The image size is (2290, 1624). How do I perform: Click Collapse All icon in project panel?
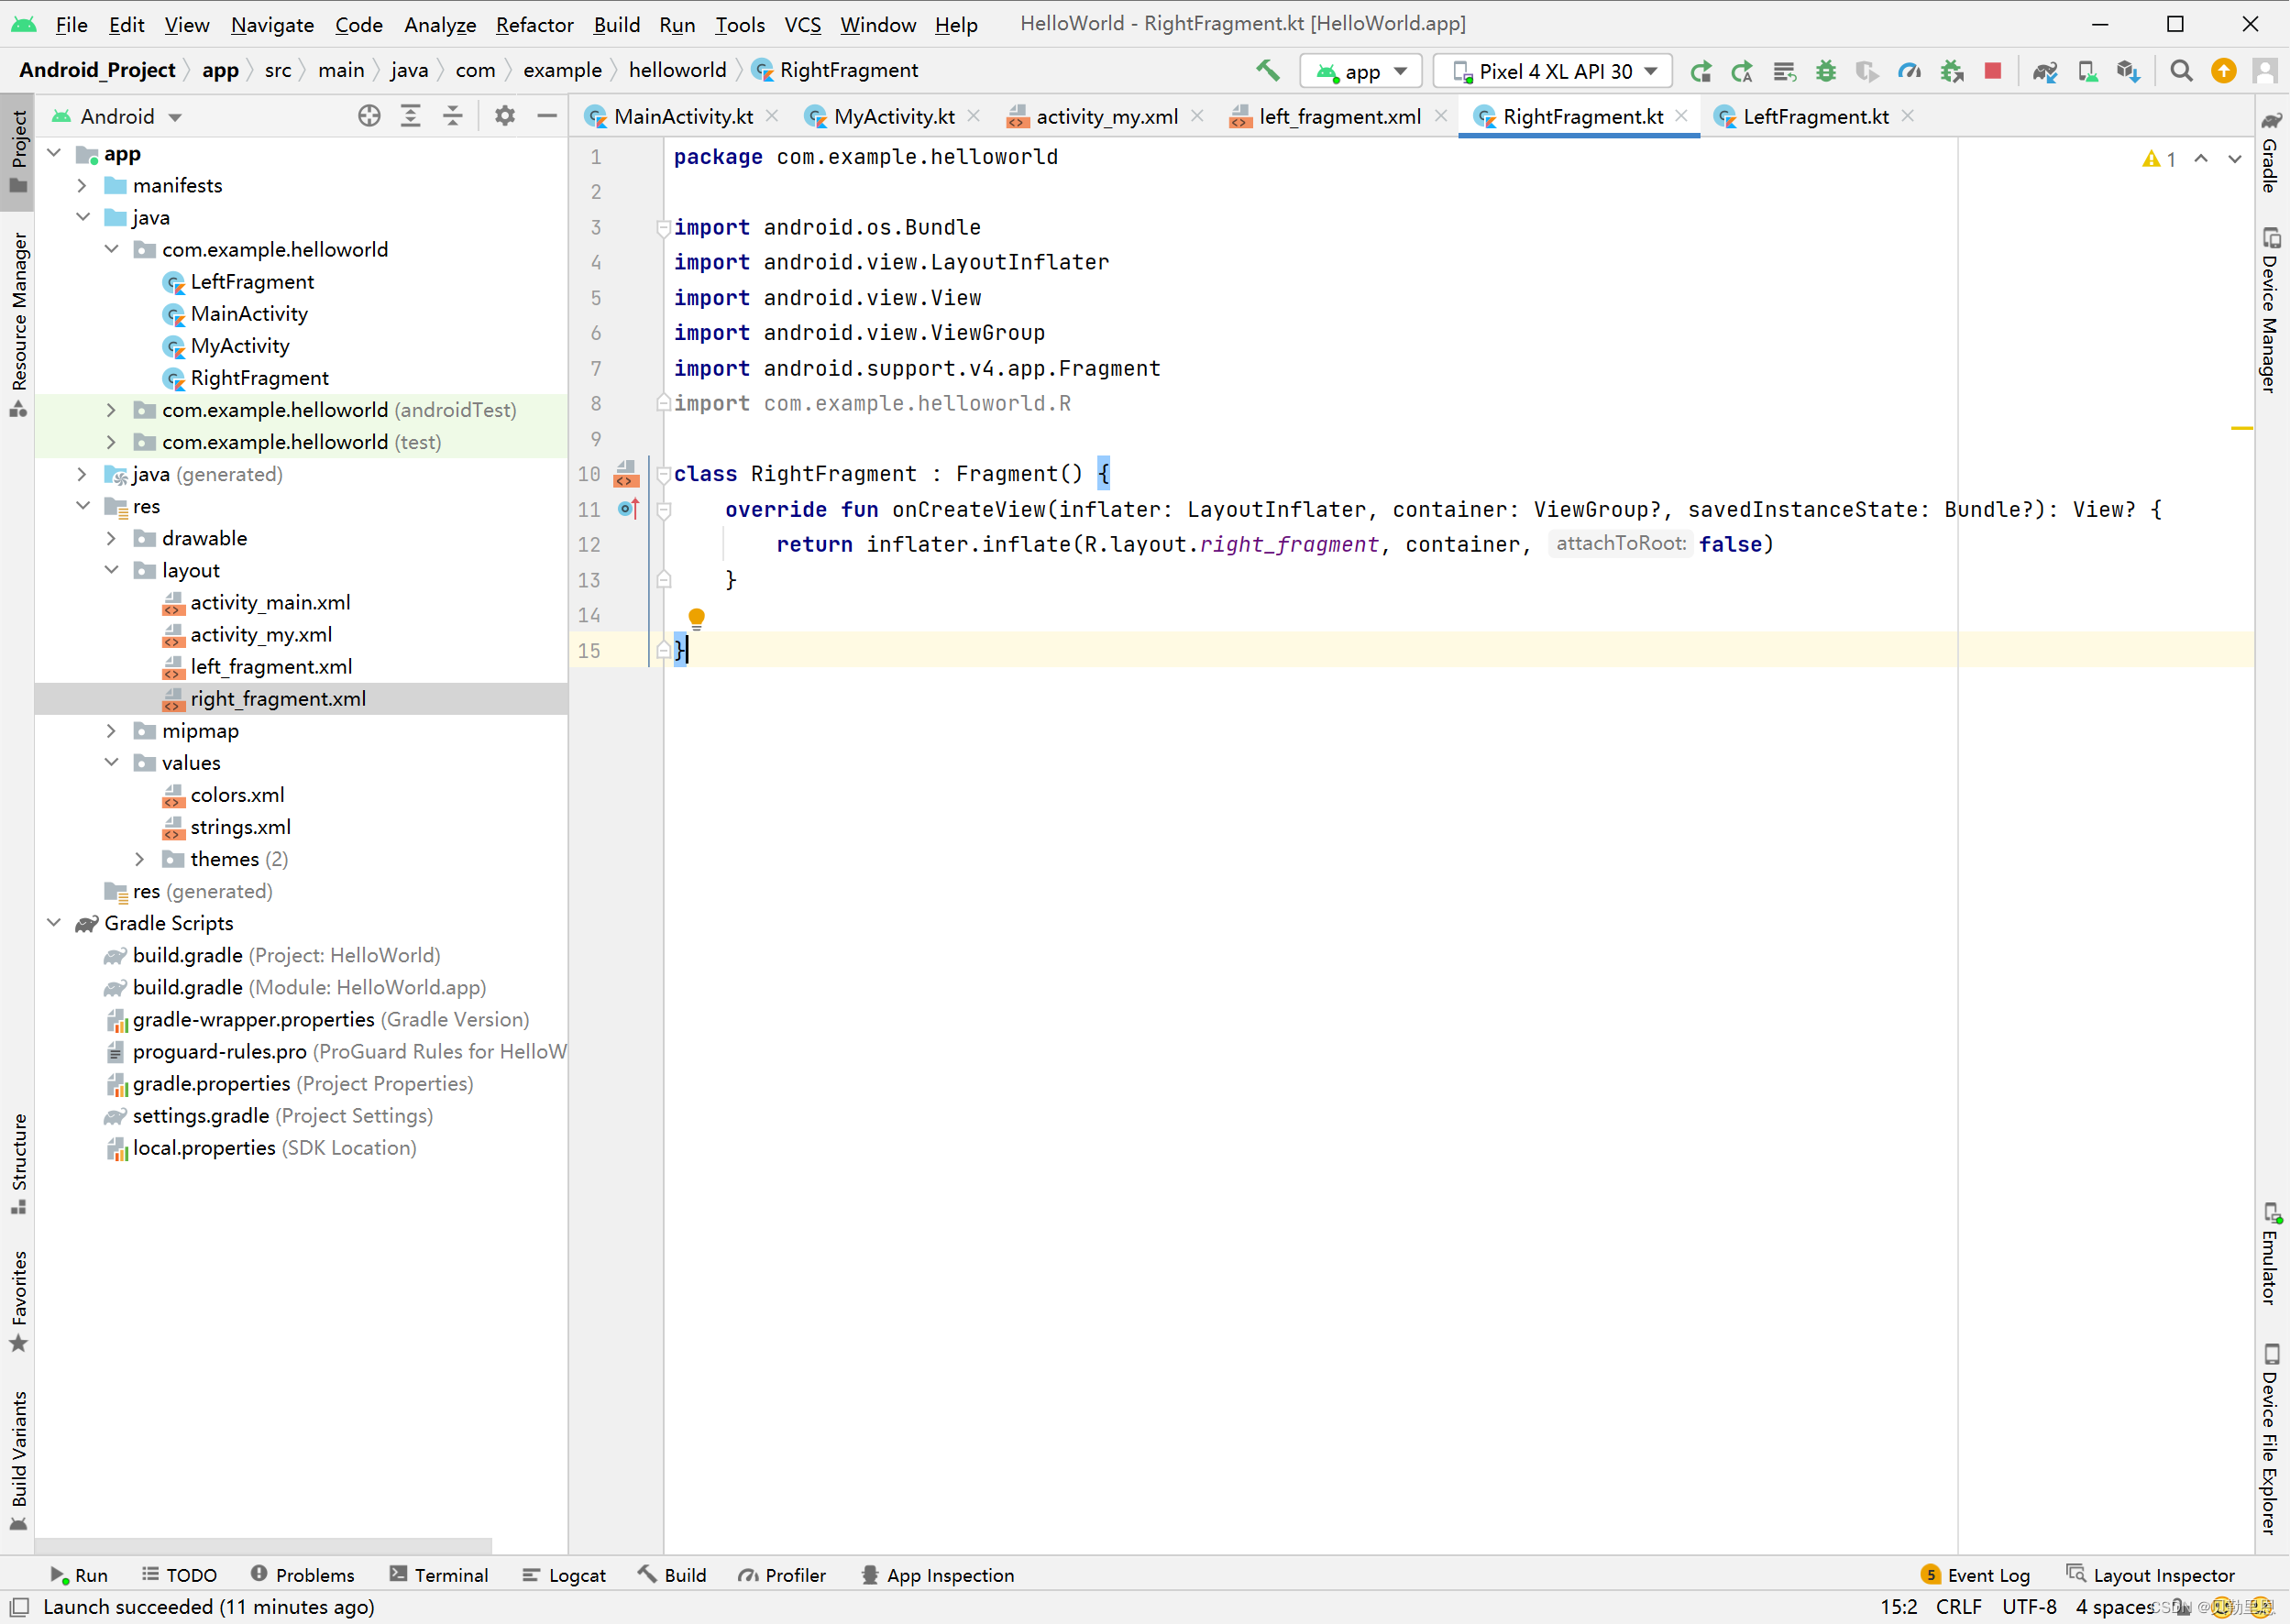(x=453, y=116)
